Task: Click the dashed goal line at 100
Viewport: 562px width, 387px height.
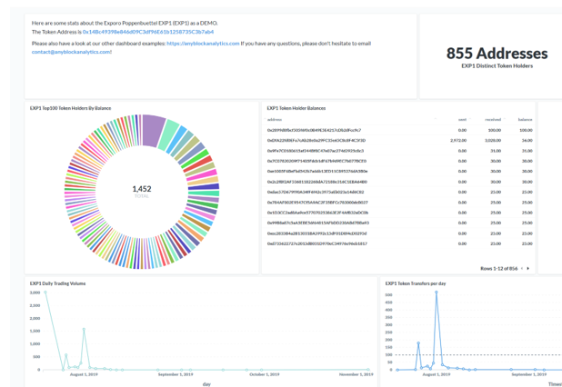Action: pyautogui.click(x=478, y=355)
